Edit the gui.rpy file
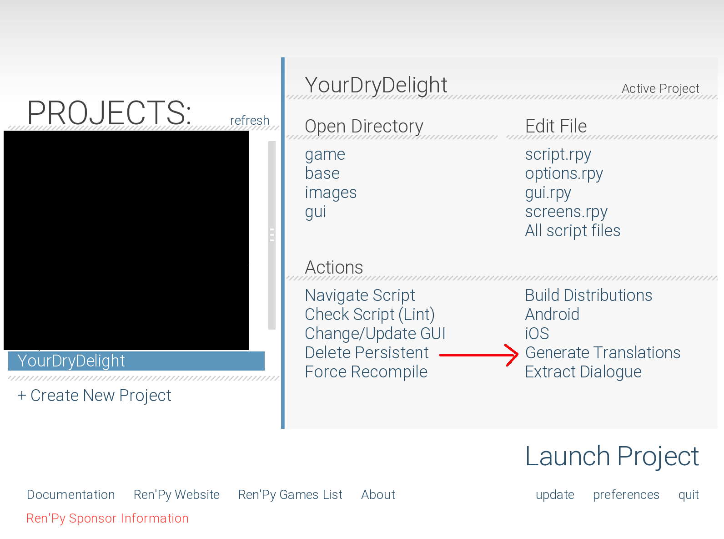Viewport: 724px width, 539px height. (x=548, y=193)
